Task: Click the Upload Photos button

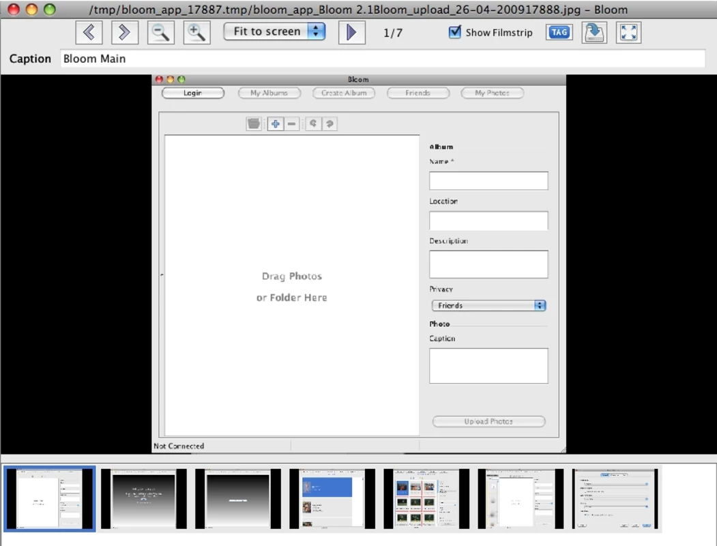Action: pyautogui.click(x=488, y=421)
